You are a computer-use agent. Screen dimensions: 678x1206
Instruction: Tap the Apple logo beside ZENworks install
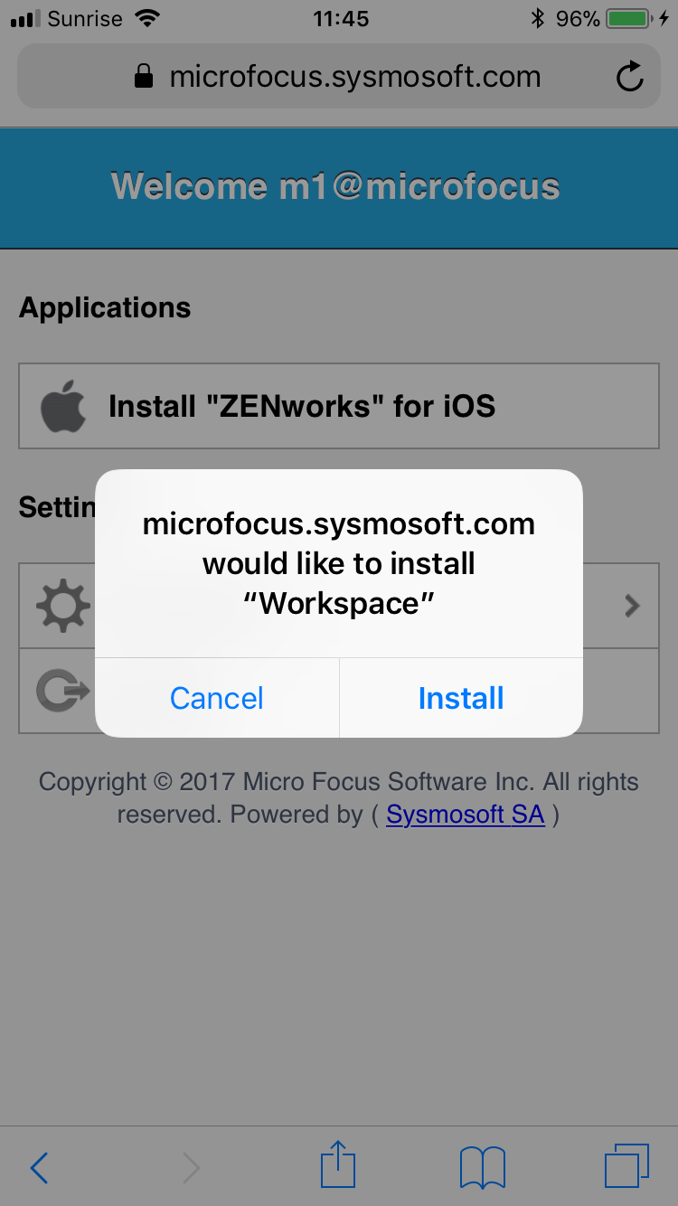pyautogui.click(x=61, y=405)
